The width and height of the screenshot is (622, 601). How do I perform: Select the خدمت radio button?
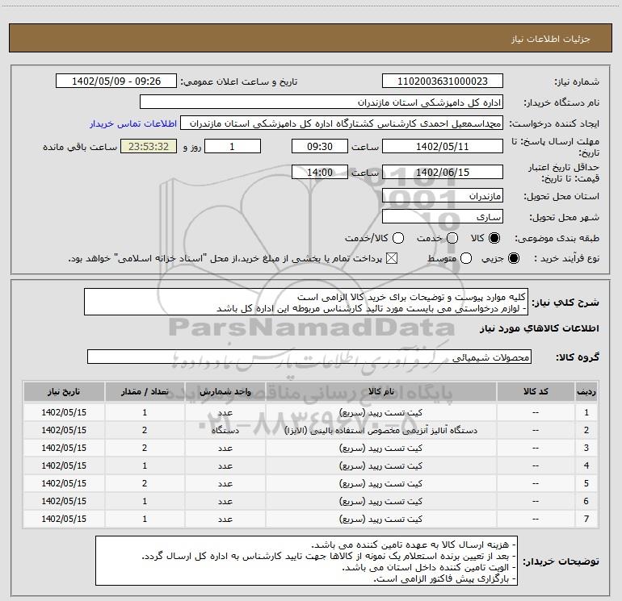[x=452, y=238]
